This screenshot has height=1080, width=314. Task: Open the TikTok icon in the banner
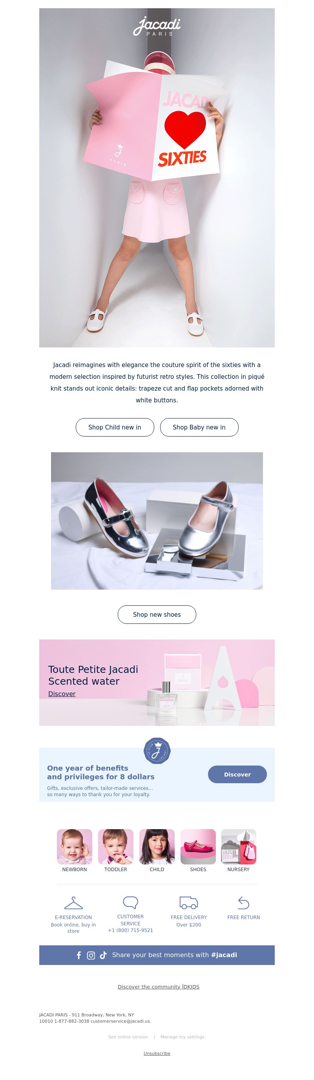103,955
